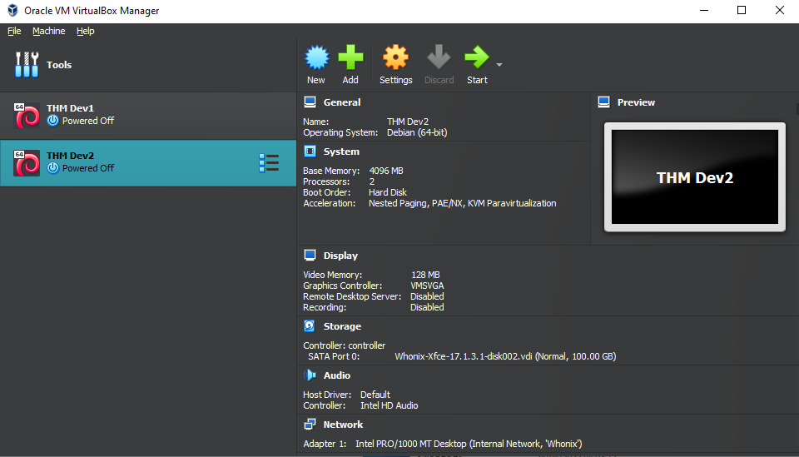Open THM Dev2 machine tools list menu
799x457 pixels.
(269, 163)
